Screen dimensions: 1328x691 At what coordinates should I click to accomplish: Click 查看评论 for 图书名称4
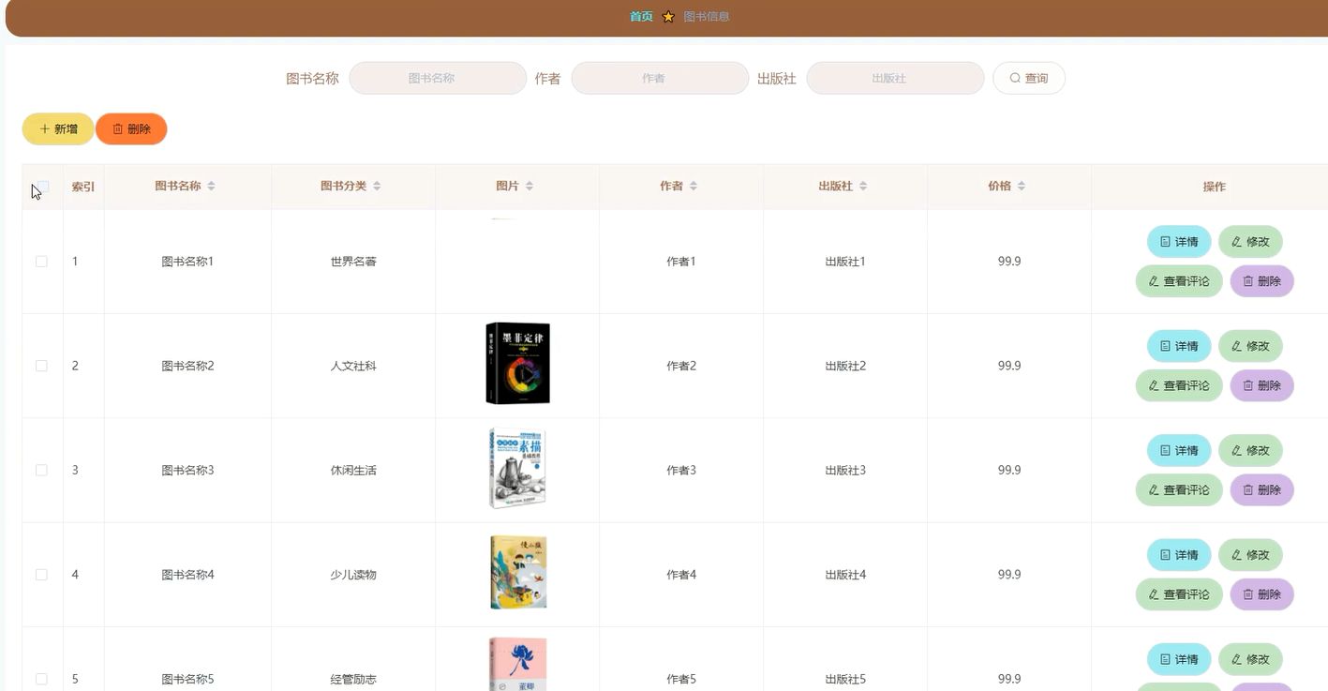[1179, 594]
